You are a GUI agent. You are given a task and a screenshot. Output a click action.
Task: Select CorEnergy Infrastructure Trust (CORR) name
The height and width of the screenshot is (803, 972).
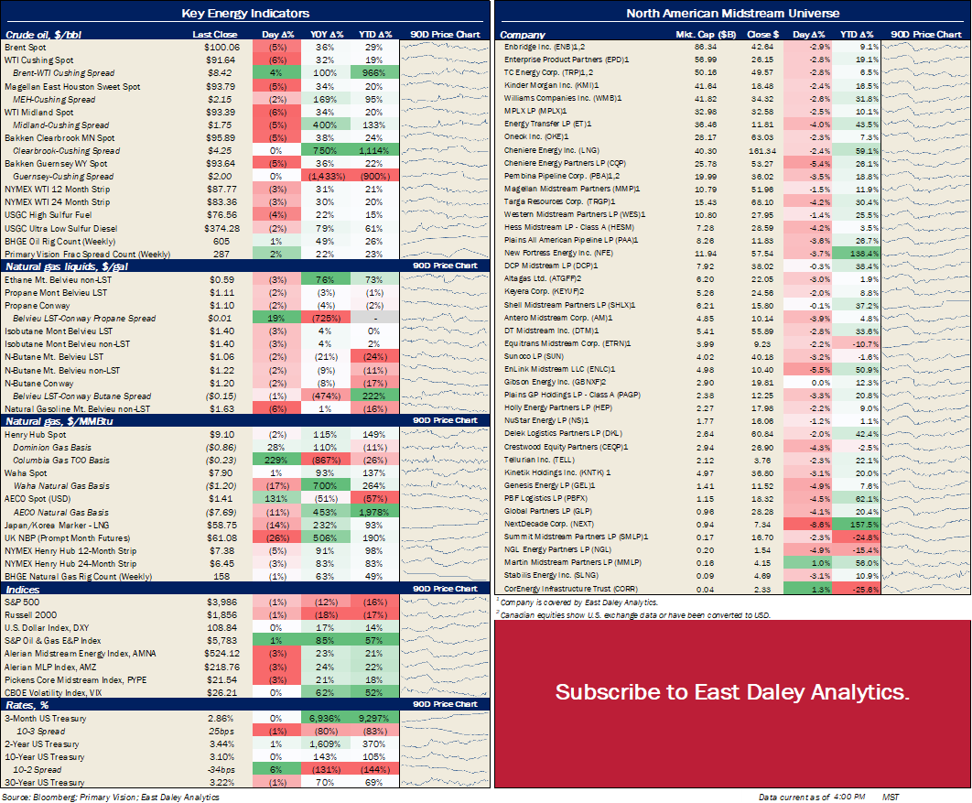point(571,589)
